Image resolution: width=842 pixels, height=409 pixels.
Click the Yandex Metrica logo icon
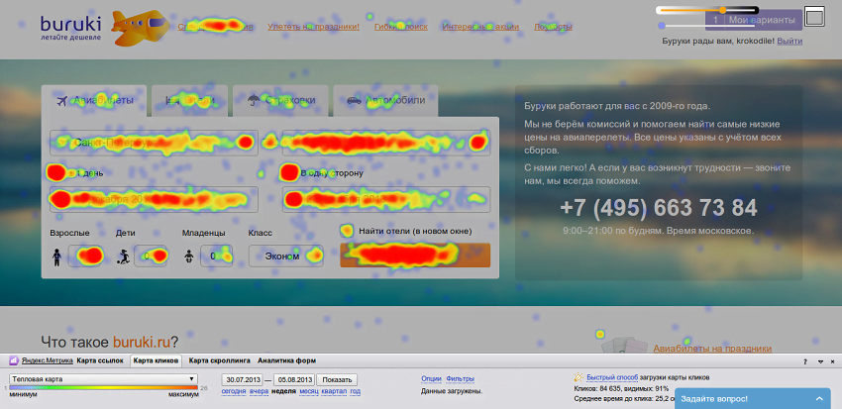point(13,361)
